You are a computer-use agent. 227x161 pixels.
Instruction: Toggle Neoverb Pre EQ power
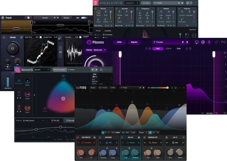[52, 121]
